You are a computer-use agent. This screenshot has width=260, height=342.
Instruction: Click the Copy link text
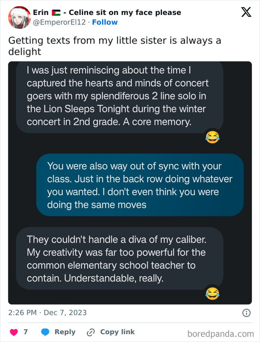tap(117, 332)
